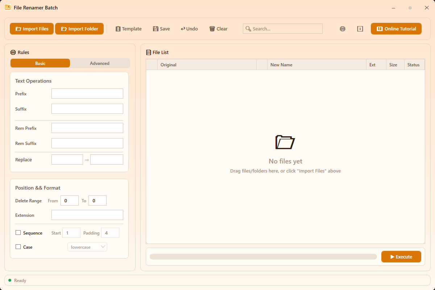
Task: Click the Rules panel gear icon
Action: coord(13,52)
